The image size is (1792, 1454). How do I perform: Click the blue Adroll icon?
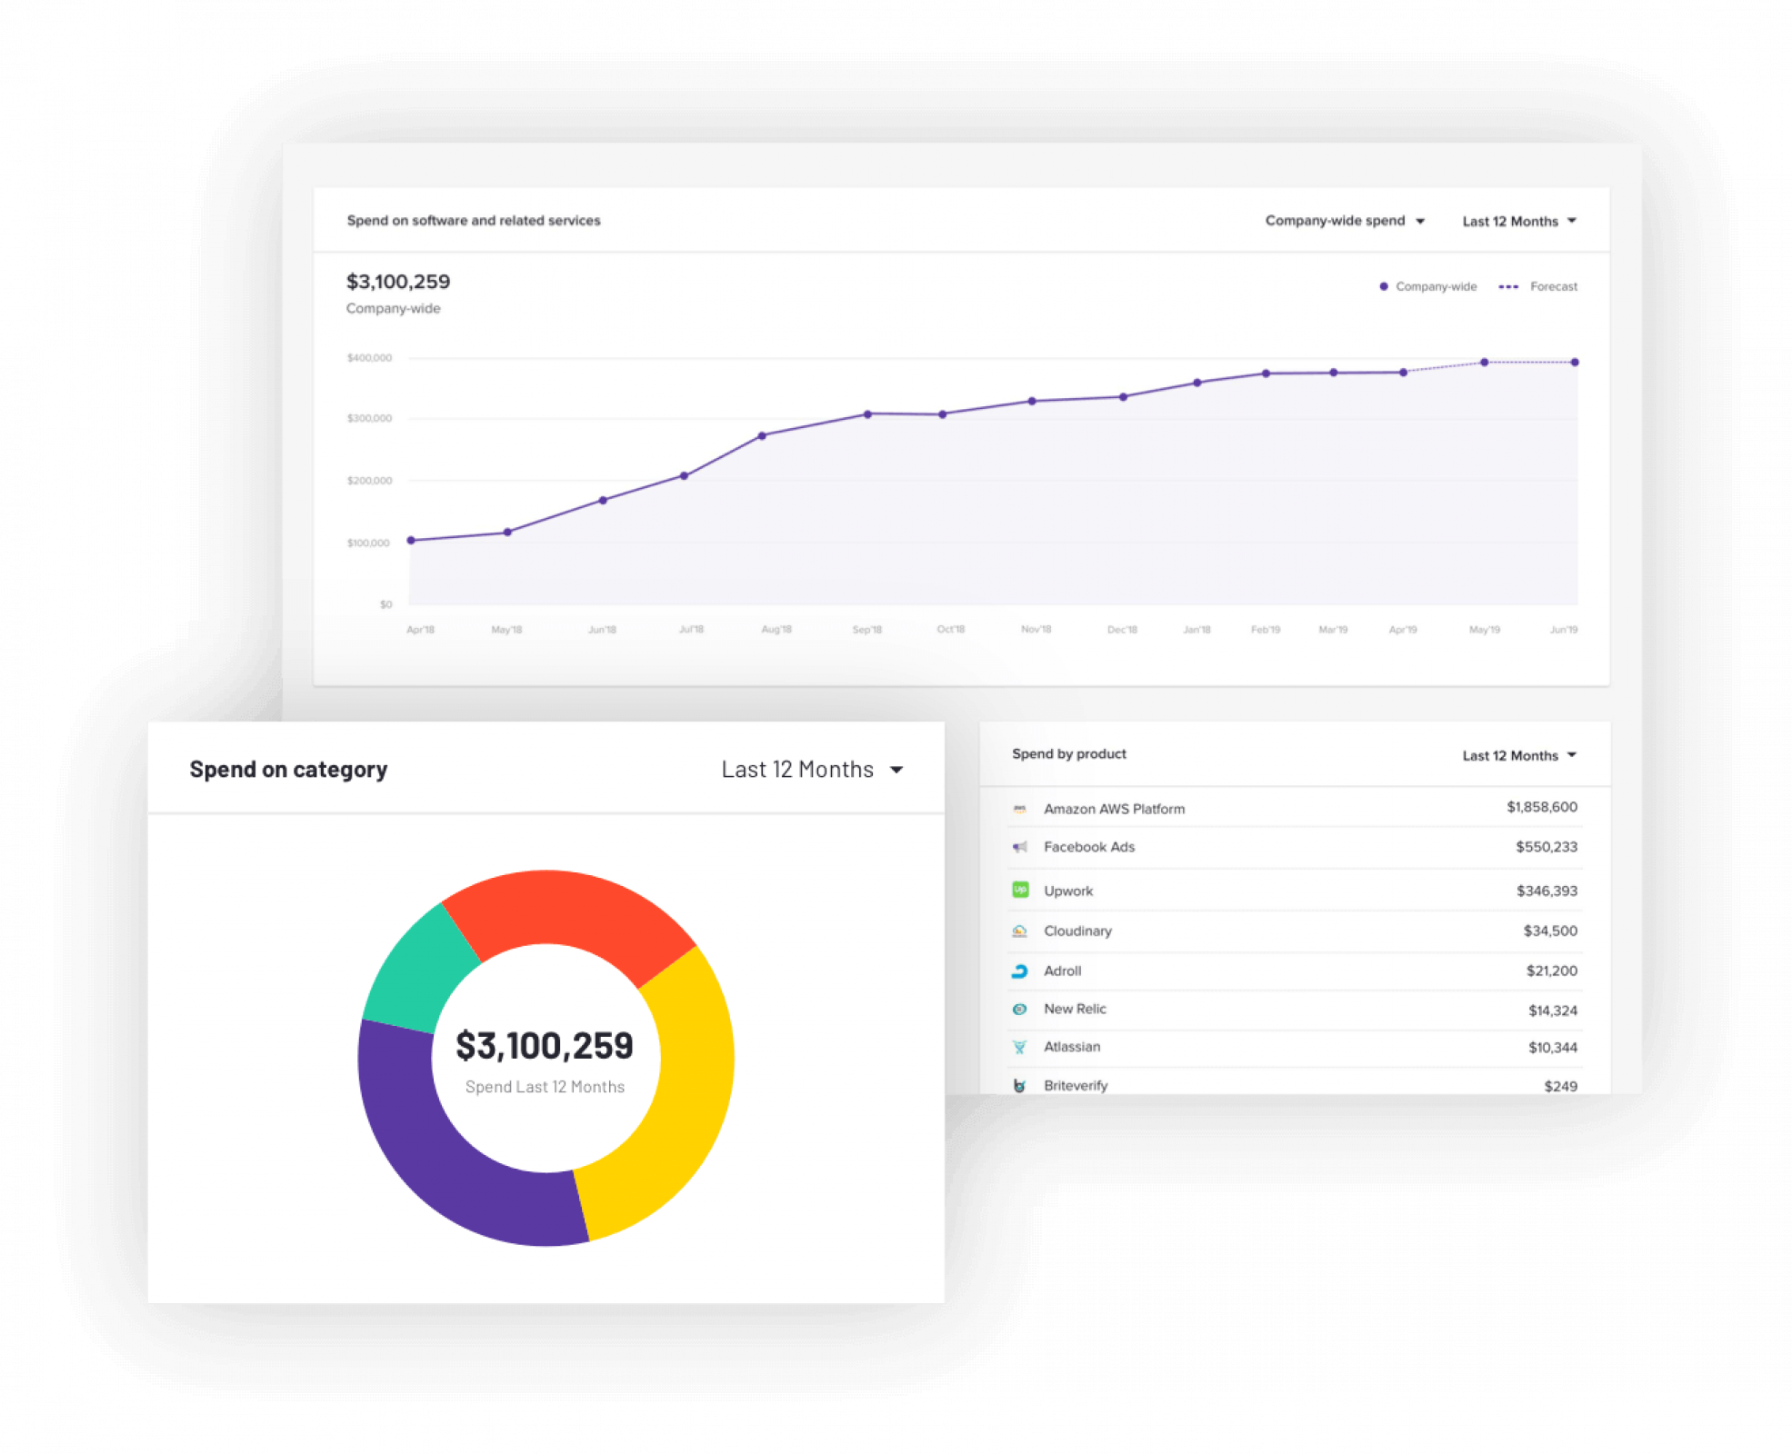point(1019,971)
